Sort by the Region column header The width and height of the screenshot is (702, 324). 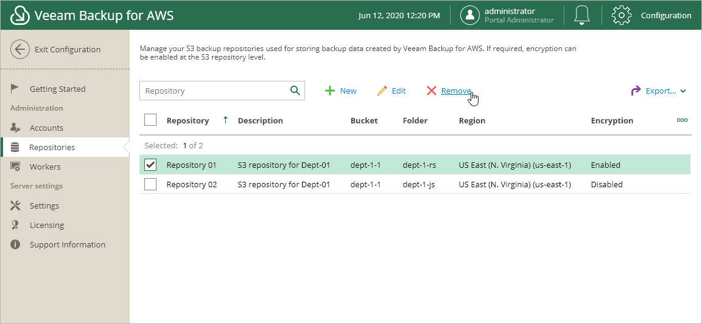[472, 120]
